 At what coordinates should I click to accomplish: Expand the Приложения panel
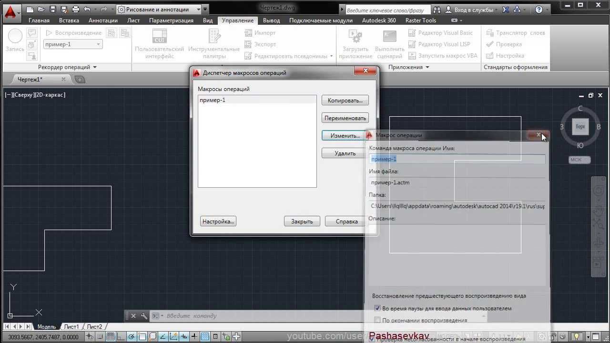click(408, 67)
